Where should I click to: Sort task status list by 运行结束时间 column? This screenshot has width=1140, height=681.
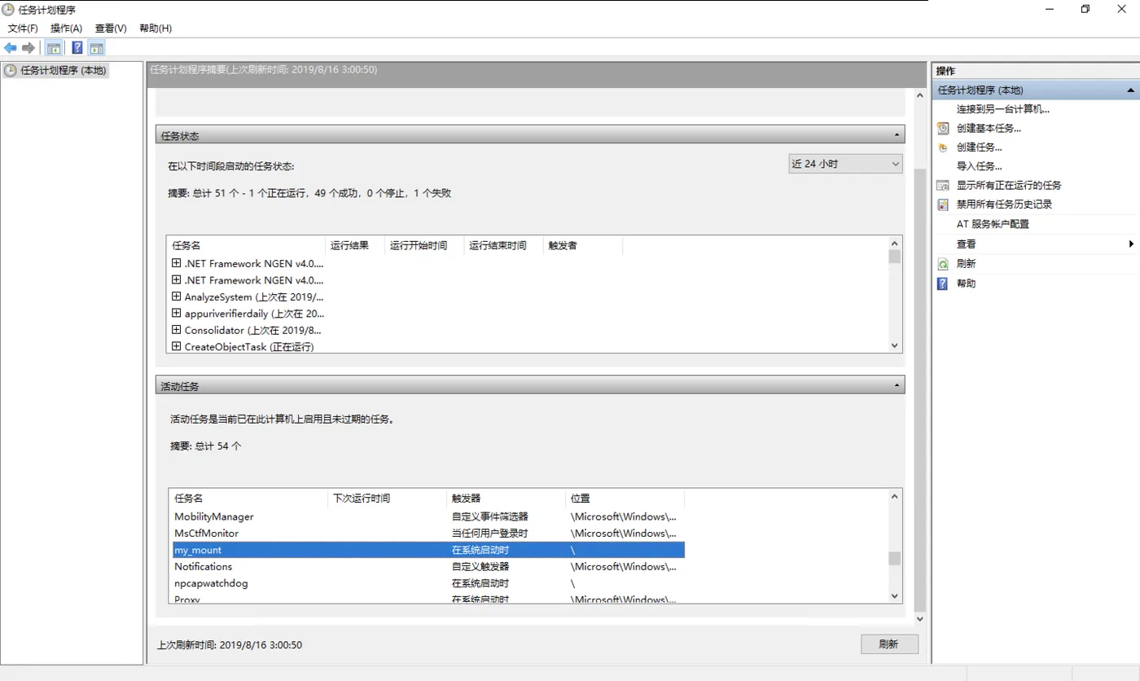pos(503,245)
